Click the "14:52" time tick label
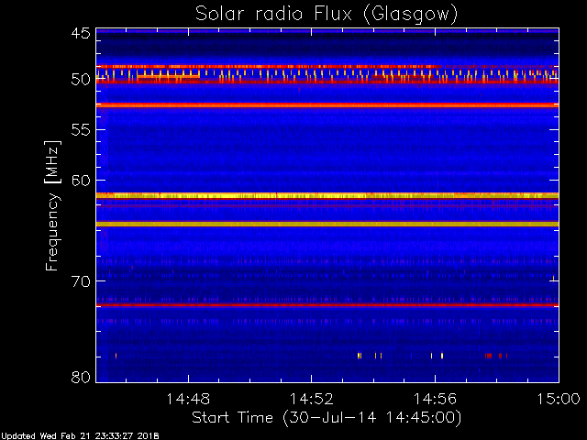Viewport: 587px width, 440px height. pos(312,399)
